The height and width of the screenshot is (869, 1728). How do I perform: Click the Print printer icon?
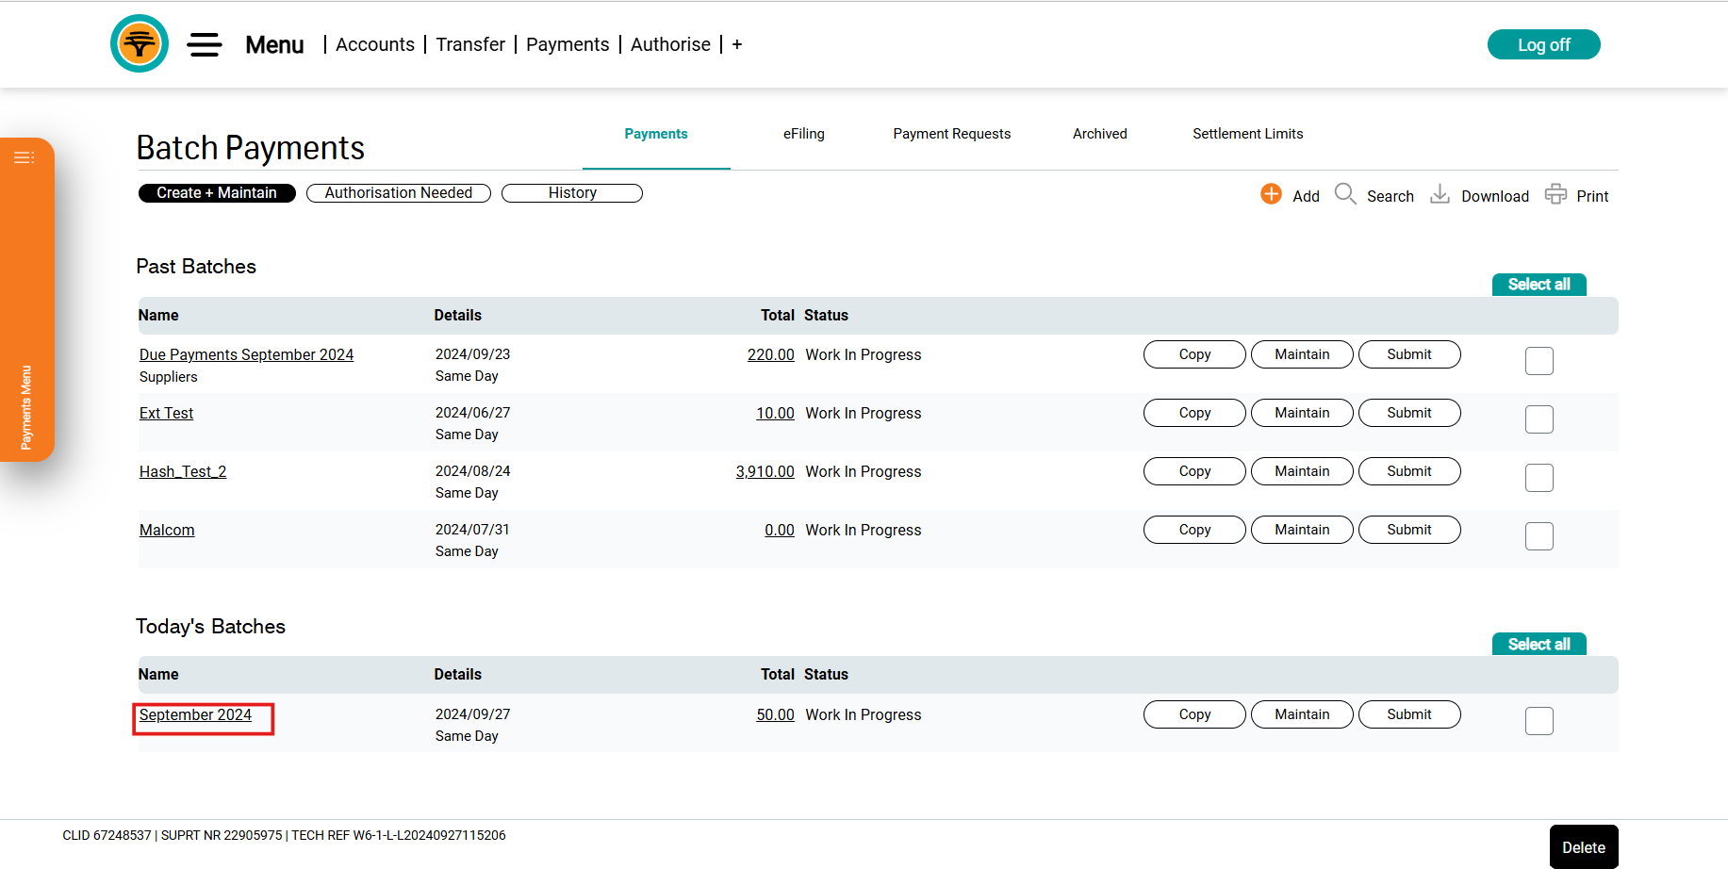(x=1555, y=194)
